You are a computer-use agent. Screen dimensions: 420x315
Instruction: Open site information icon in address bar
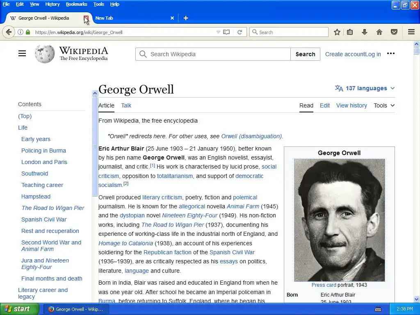pyautogui.click(x=21, y=32)
